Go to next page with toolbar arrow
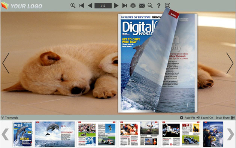Viewport: 236px width, 148px height. click(116, 6)
